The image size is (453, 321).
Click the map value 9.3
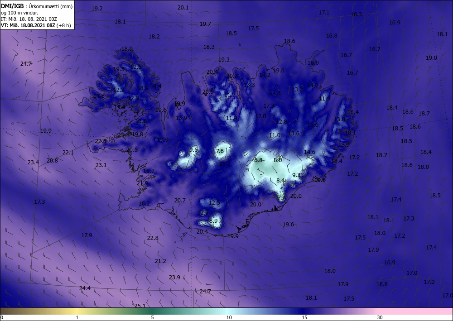click(x=296, y=175)
